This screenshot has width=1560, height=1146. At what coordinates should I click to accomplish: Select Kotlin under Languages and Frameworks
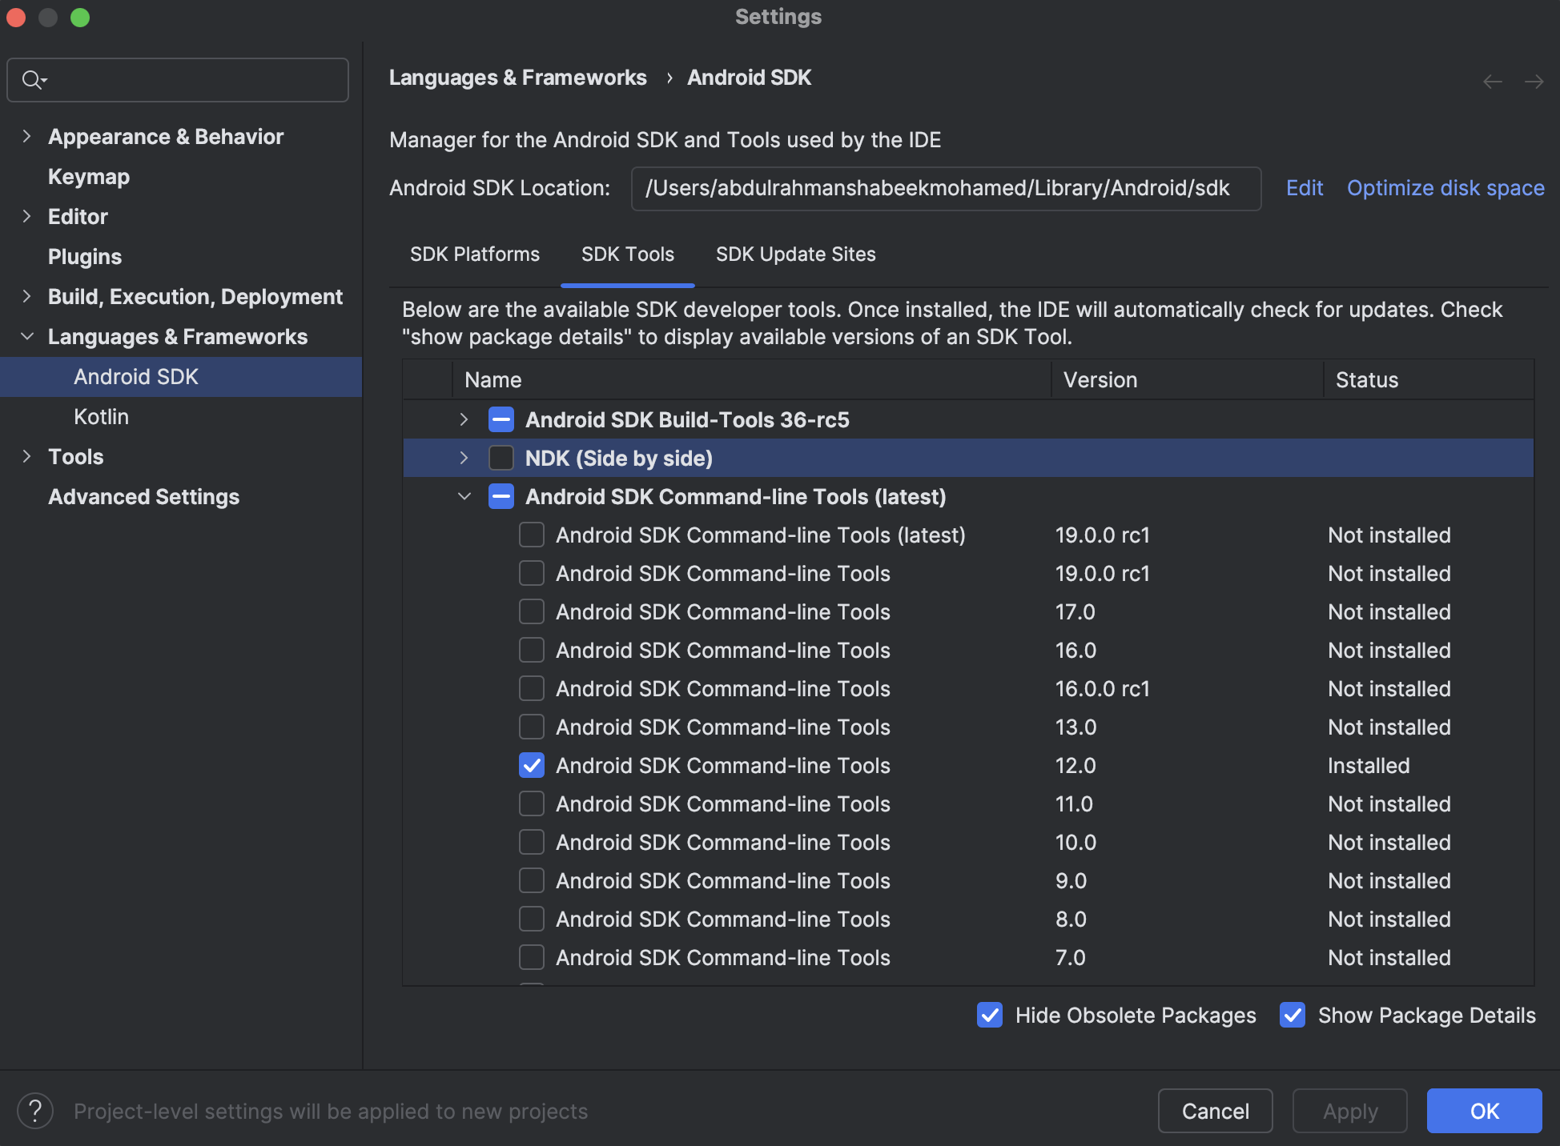click(102, 415)
